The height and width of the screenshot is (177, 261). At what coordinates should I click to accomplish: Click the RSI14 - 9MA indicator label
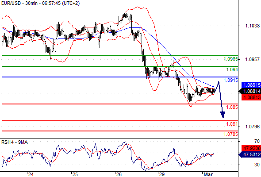[15, 142]
